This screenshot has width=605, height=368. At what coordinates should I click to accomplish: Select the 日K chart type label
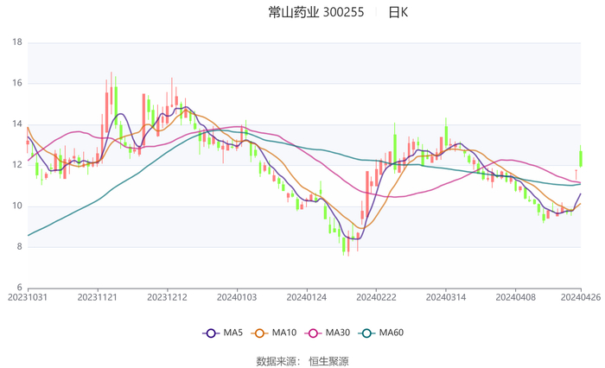click(398, 12)
